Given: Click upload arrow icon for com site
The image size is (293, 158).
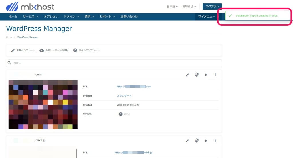Looking at the screenshot, I should click(206, 75).
